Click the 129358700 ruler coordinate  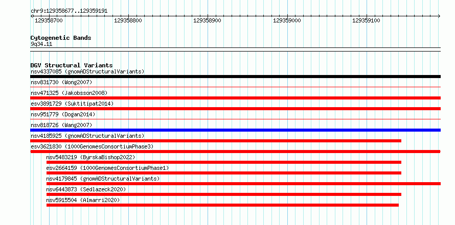coord(49,20)
